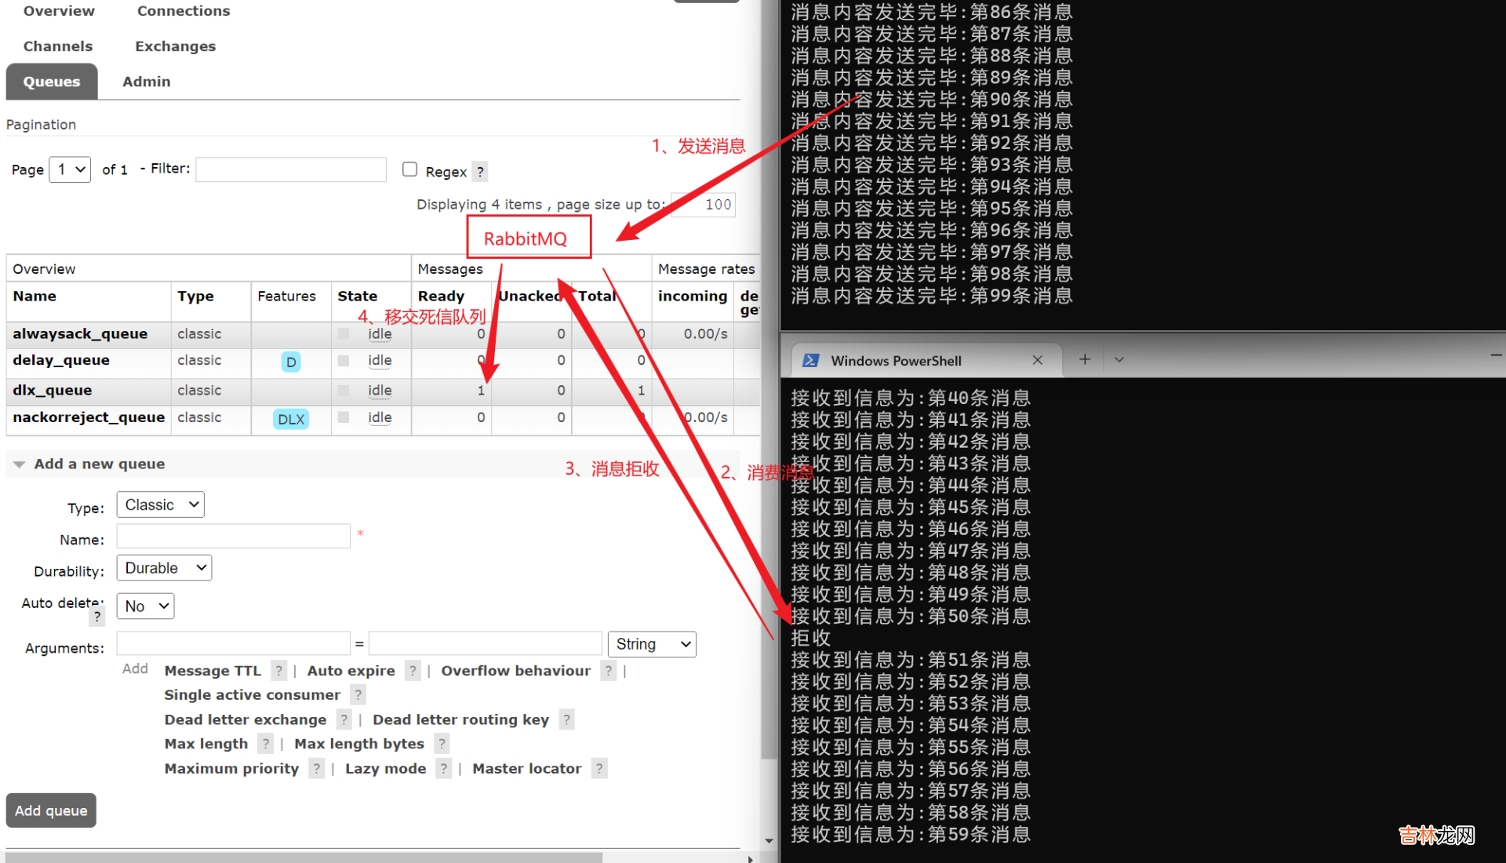
Task: Click the Regex help question mark icon
Action: click(480, 172)
